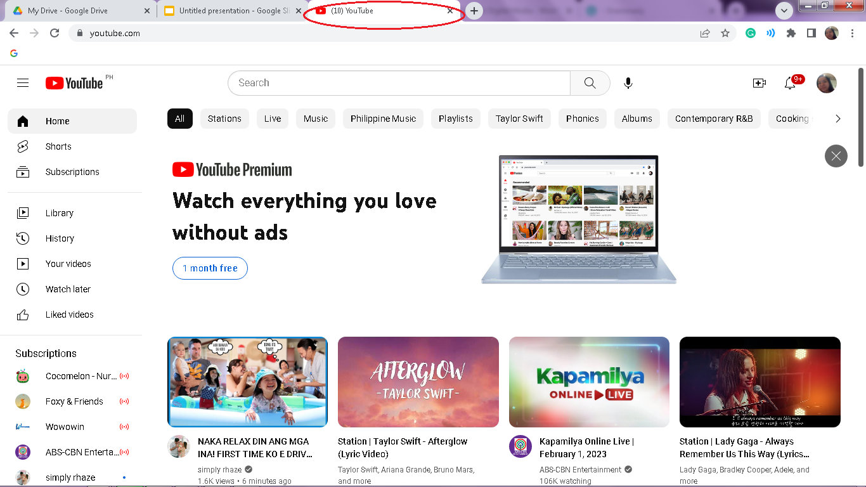This screenshot has height=487, width=866.
Task: Show more chips with right arrow
Action: [x=838, y=119]
